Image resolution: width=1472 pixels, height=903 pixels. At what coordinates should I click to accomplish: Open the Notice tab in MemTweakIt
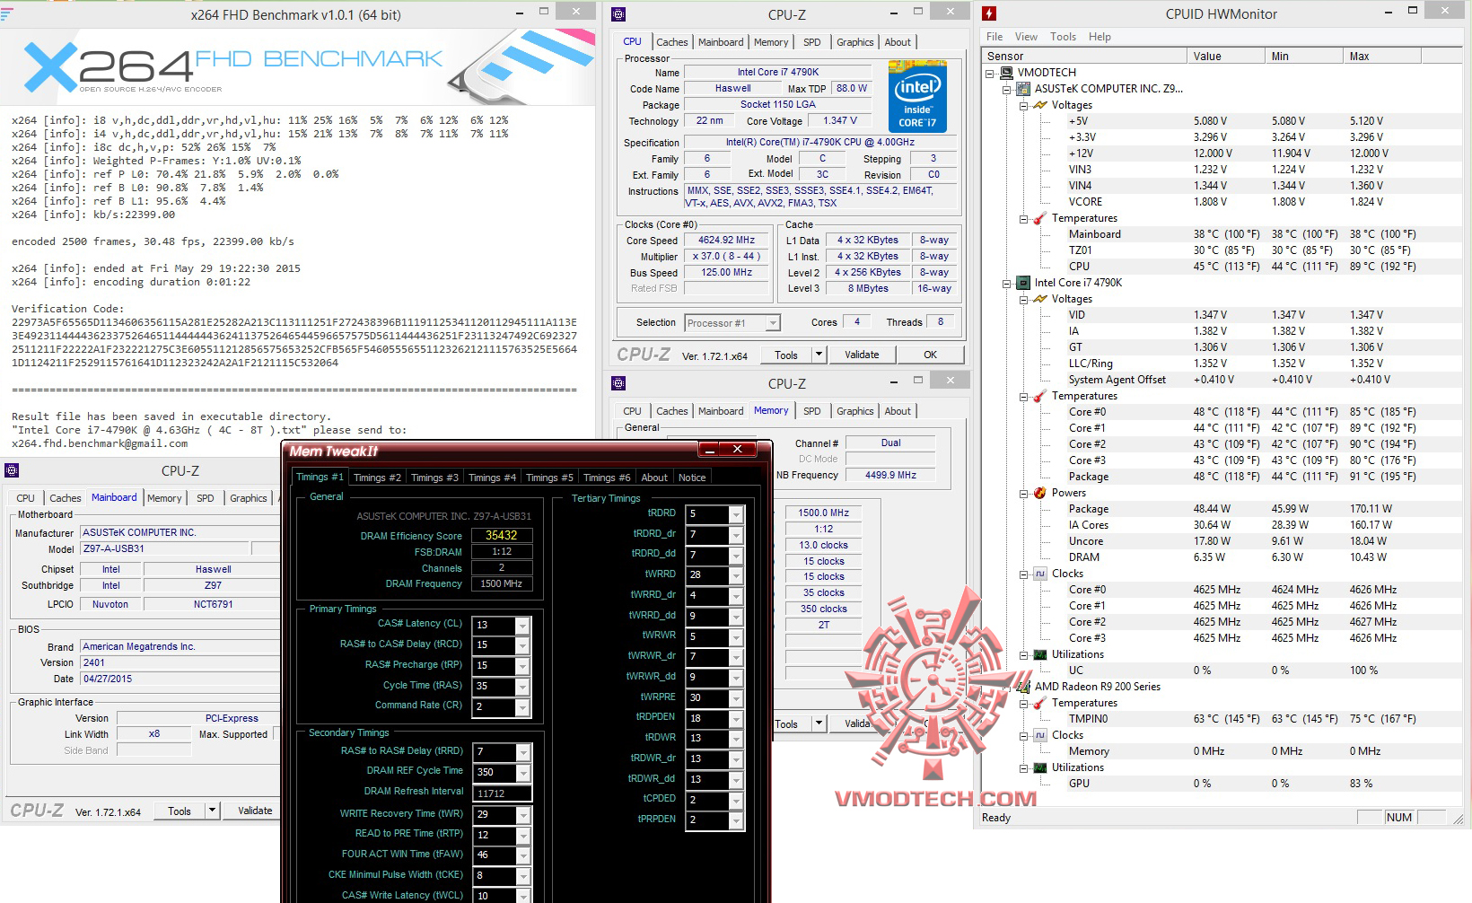(692, 478)
